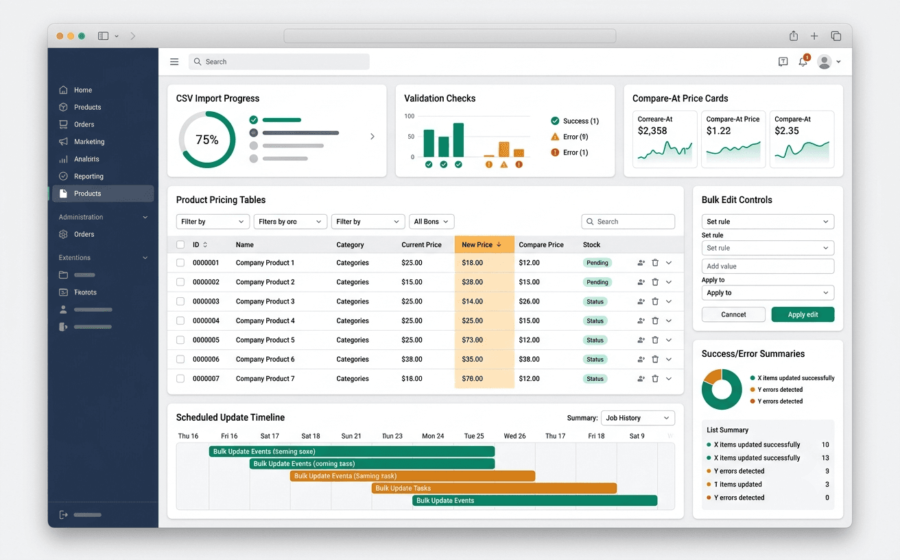Screen dimensions: 900x560
Task: Open the top Set rule dropdown
Action: pyautogui.click(x=768, y=222)
